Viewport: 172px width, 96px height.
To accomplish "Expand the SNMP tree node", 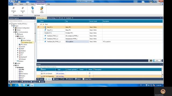I will point(18,49).
